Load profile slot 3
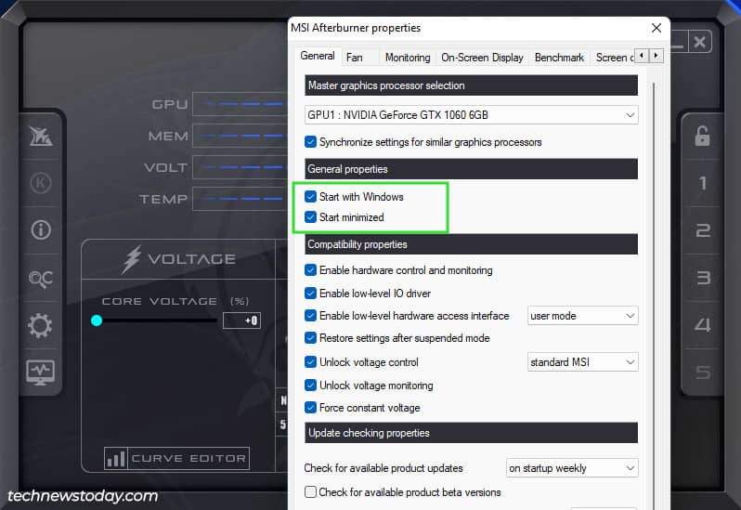 703,278
